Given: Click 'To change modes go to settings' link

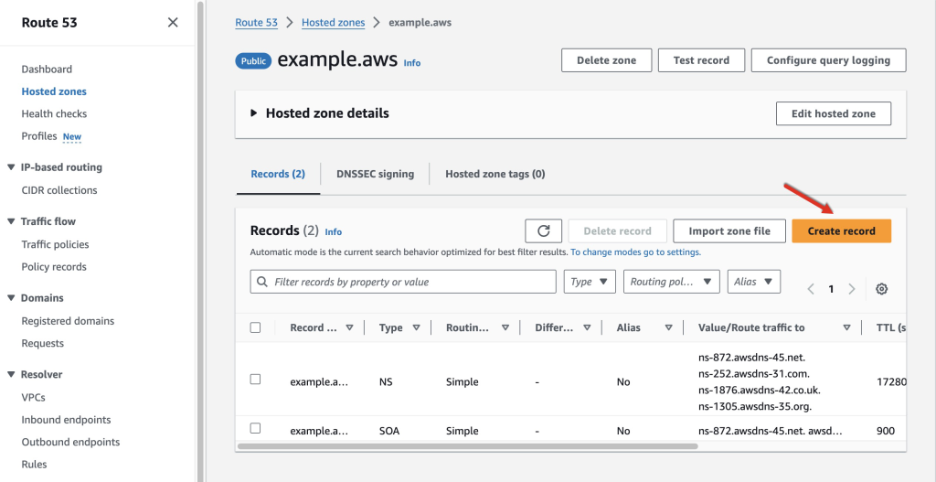Looking at the screenshot, I should coord(636,252).
